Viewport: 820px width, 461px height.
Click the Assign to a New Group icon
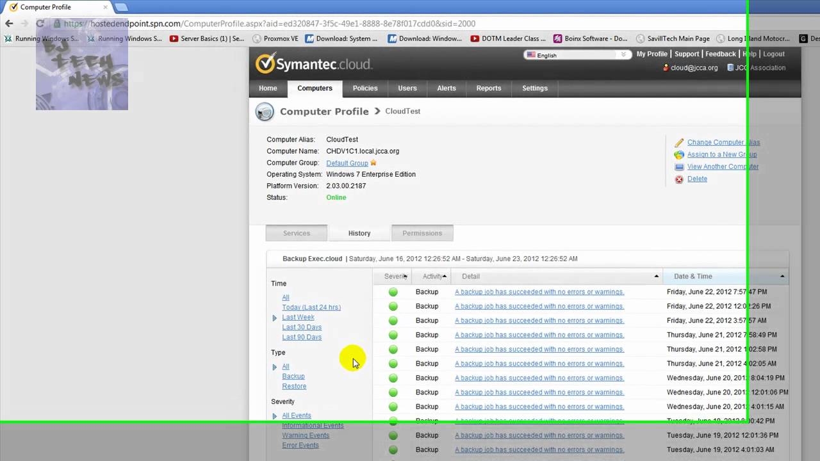tap(679, 155)
